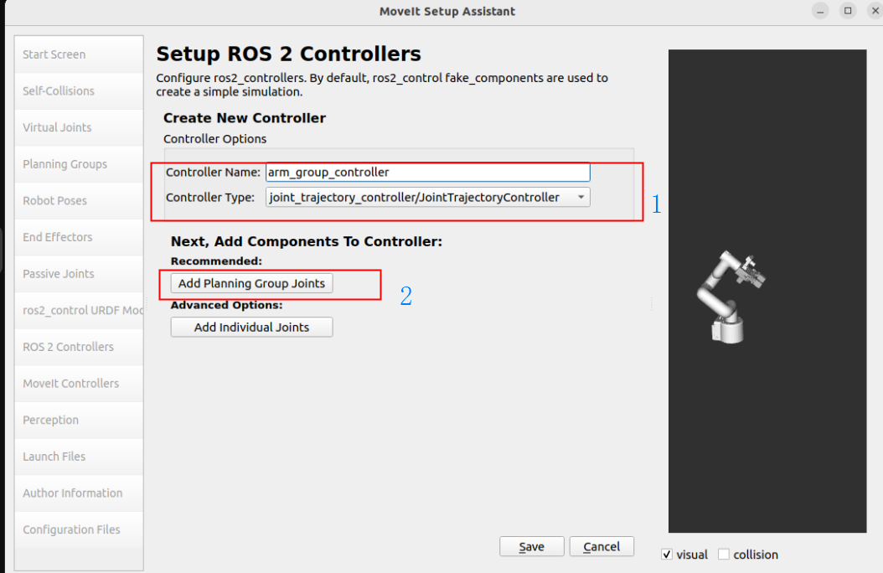
Task: Open End Effectors configuration
Action: [x=79, y=238]
